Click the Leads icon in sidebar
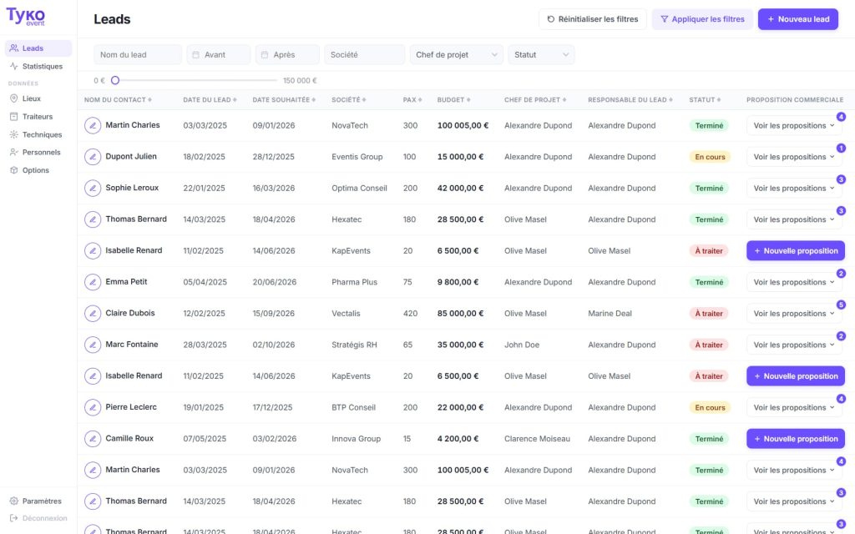Viewport: 855px width, 534px height. click(13, 48)
